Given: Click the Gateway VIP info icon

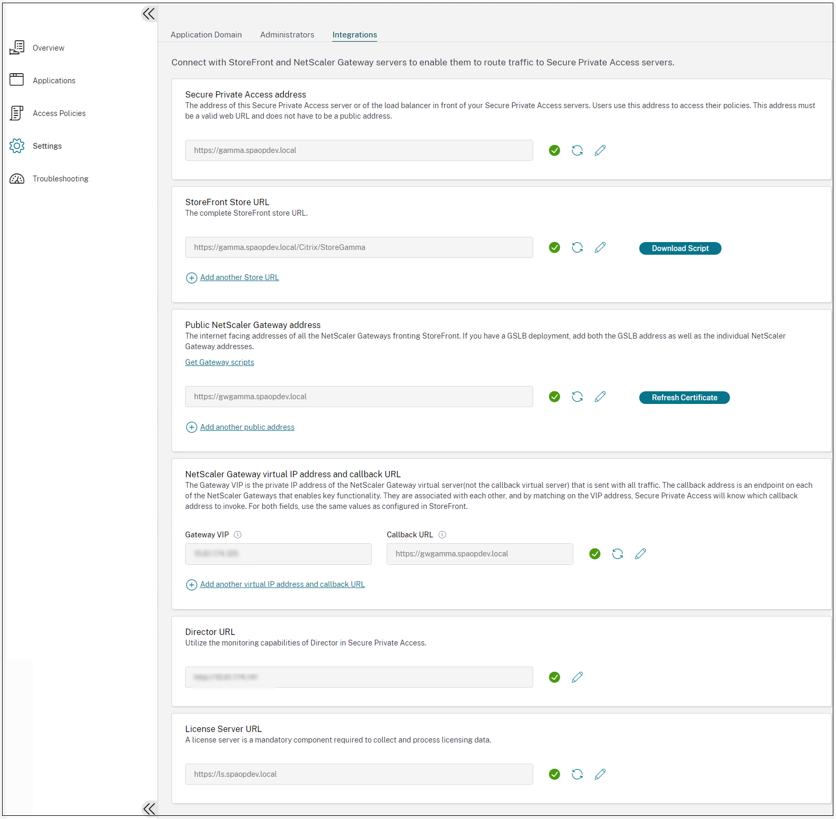Looking at the screenshot, I should click(238, 535).
